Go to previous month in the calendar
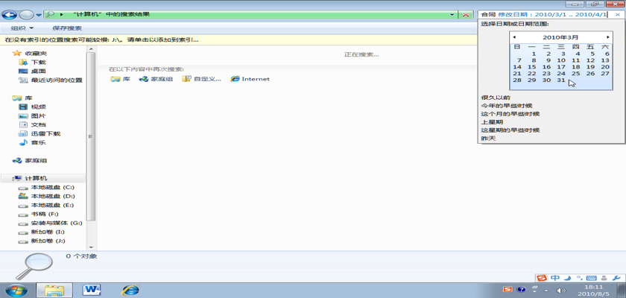This screenshot has height=298, width=626. pos(514,37)
